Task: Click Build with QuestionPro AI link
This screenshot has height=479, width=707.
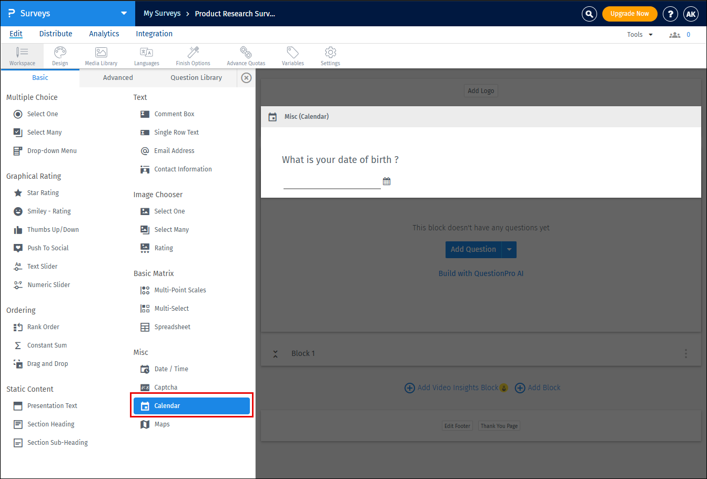Action: click(x=481, y=273)
